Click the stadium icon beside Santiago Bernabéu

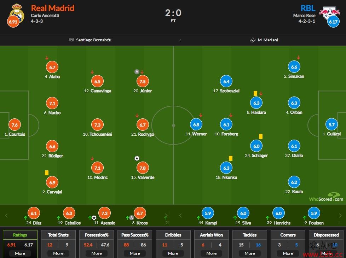71,40
